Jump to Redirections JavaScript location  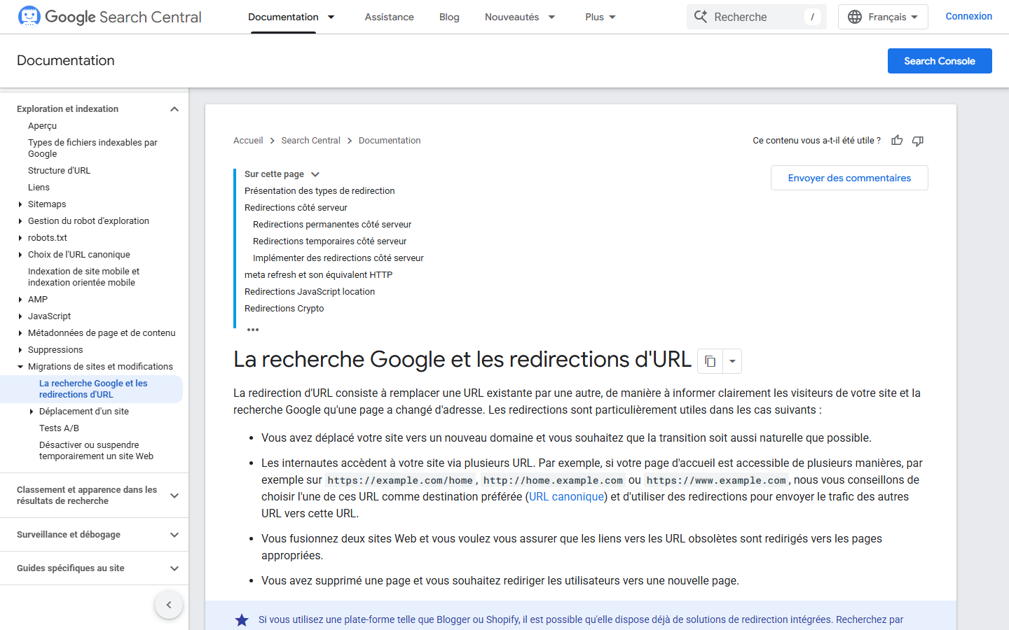310,292
